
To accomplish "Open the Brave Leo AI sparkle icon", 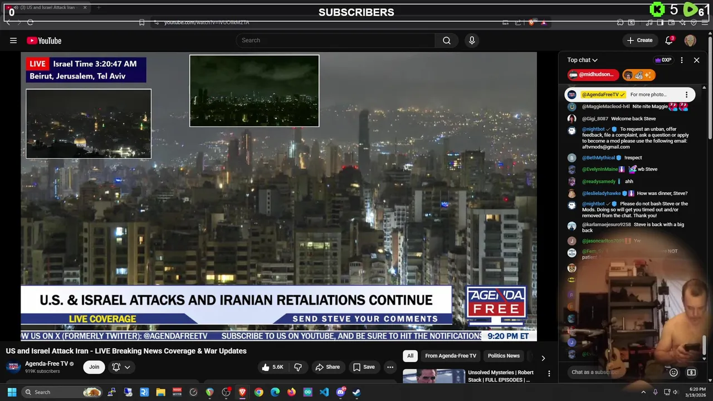I will (x=682, y=22).
